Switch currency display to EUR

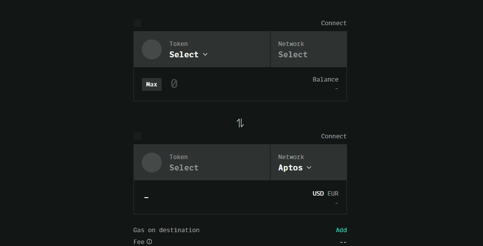coord(333,194)
